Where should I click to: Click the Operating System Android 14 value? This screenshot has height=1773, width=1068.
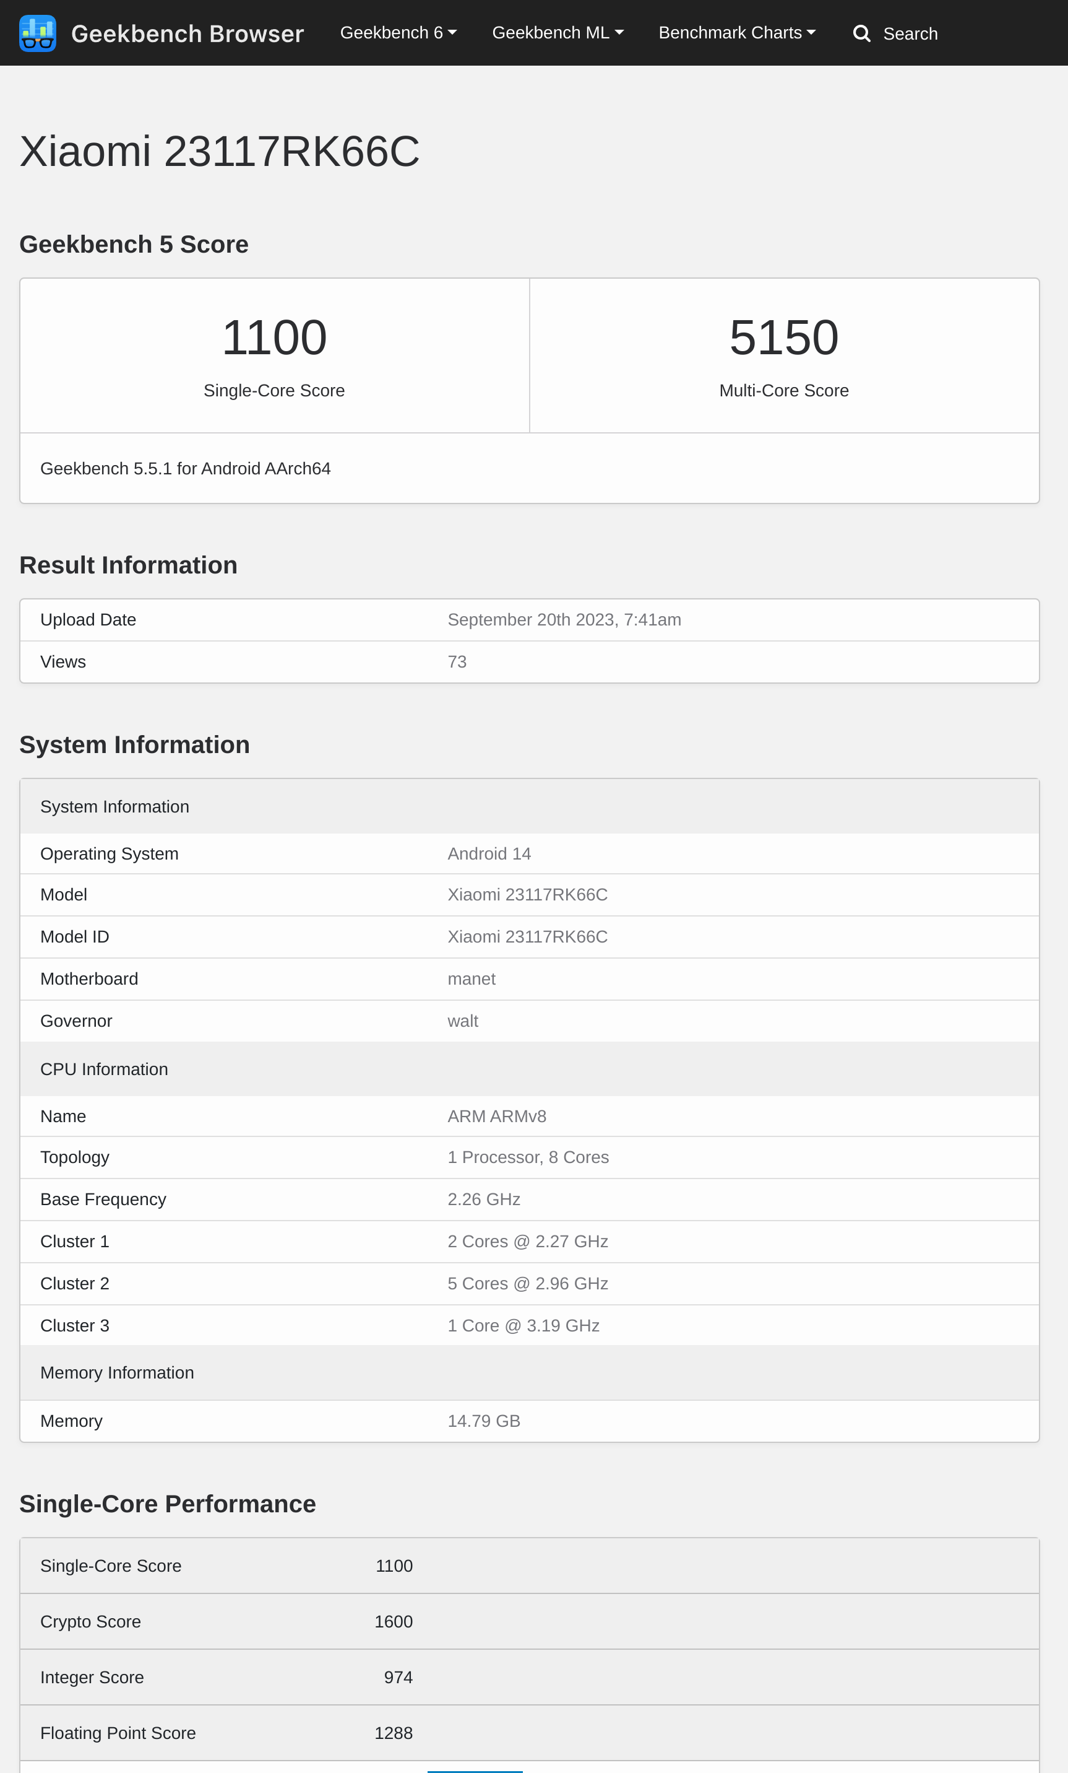tap(489, 853)
